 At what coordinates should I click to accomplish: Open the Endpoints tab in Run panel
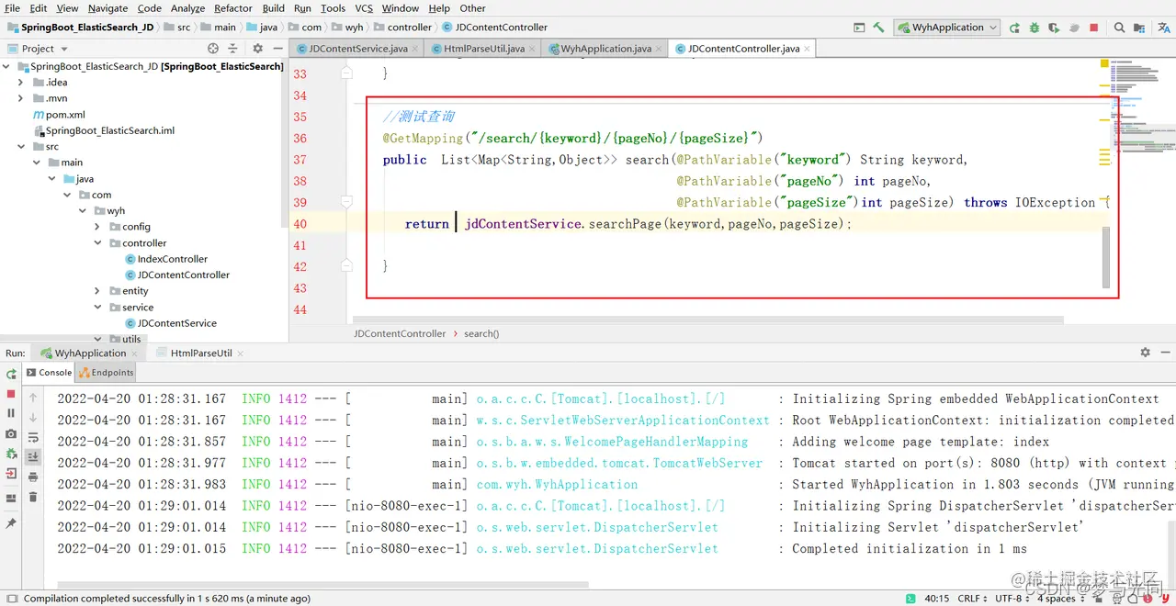(x=107, y=373)
